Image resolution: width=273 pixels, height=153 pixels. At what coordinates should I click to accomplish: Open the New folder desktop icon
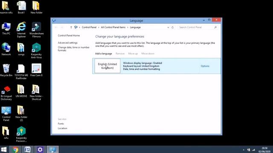36,8
